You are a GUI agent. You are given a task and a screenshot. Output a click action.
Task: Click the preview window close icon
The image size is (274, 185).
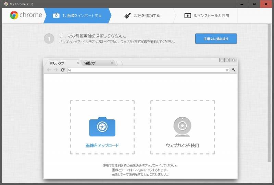[234, 60]
